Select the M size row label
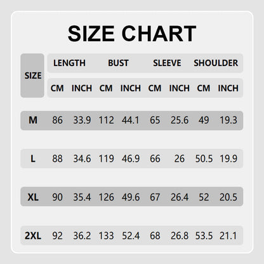The image size is (264, 264). (33, 120)
